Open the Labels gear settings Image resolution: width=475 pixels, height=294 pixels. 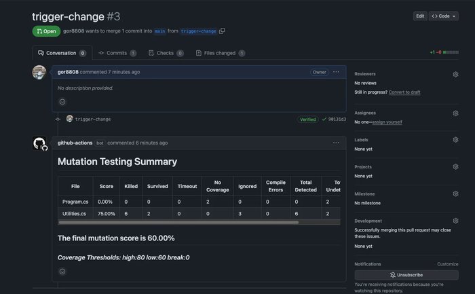(x=455, y=140)
